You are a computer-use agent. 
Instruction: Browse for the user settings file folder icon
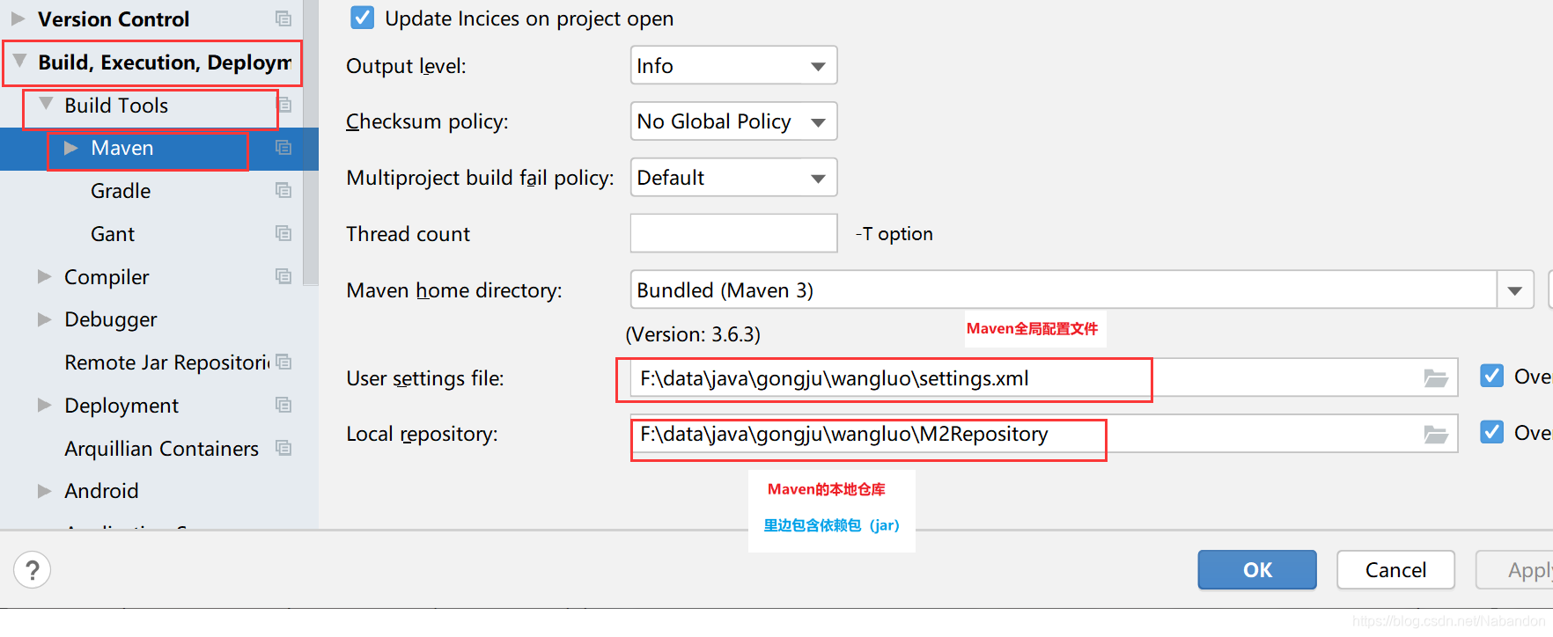pos(1436,378)
